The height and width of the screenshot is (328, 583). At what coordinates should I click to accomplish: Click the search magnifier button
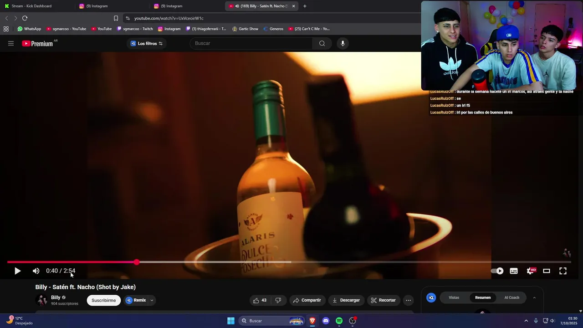click(322, 43)
